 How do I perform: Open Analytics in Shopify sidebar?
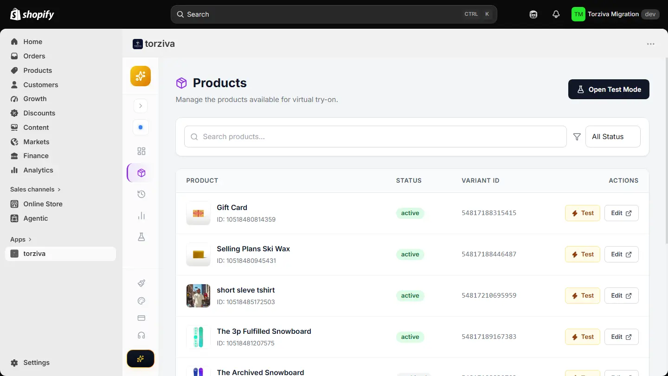click(61, 170)
